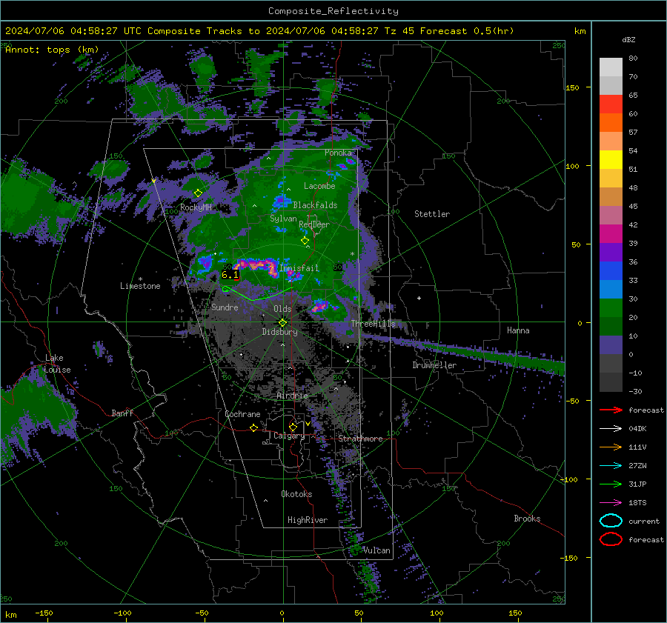
Task: Click the Blackfalds city label
Action: (x=315, y=205)
